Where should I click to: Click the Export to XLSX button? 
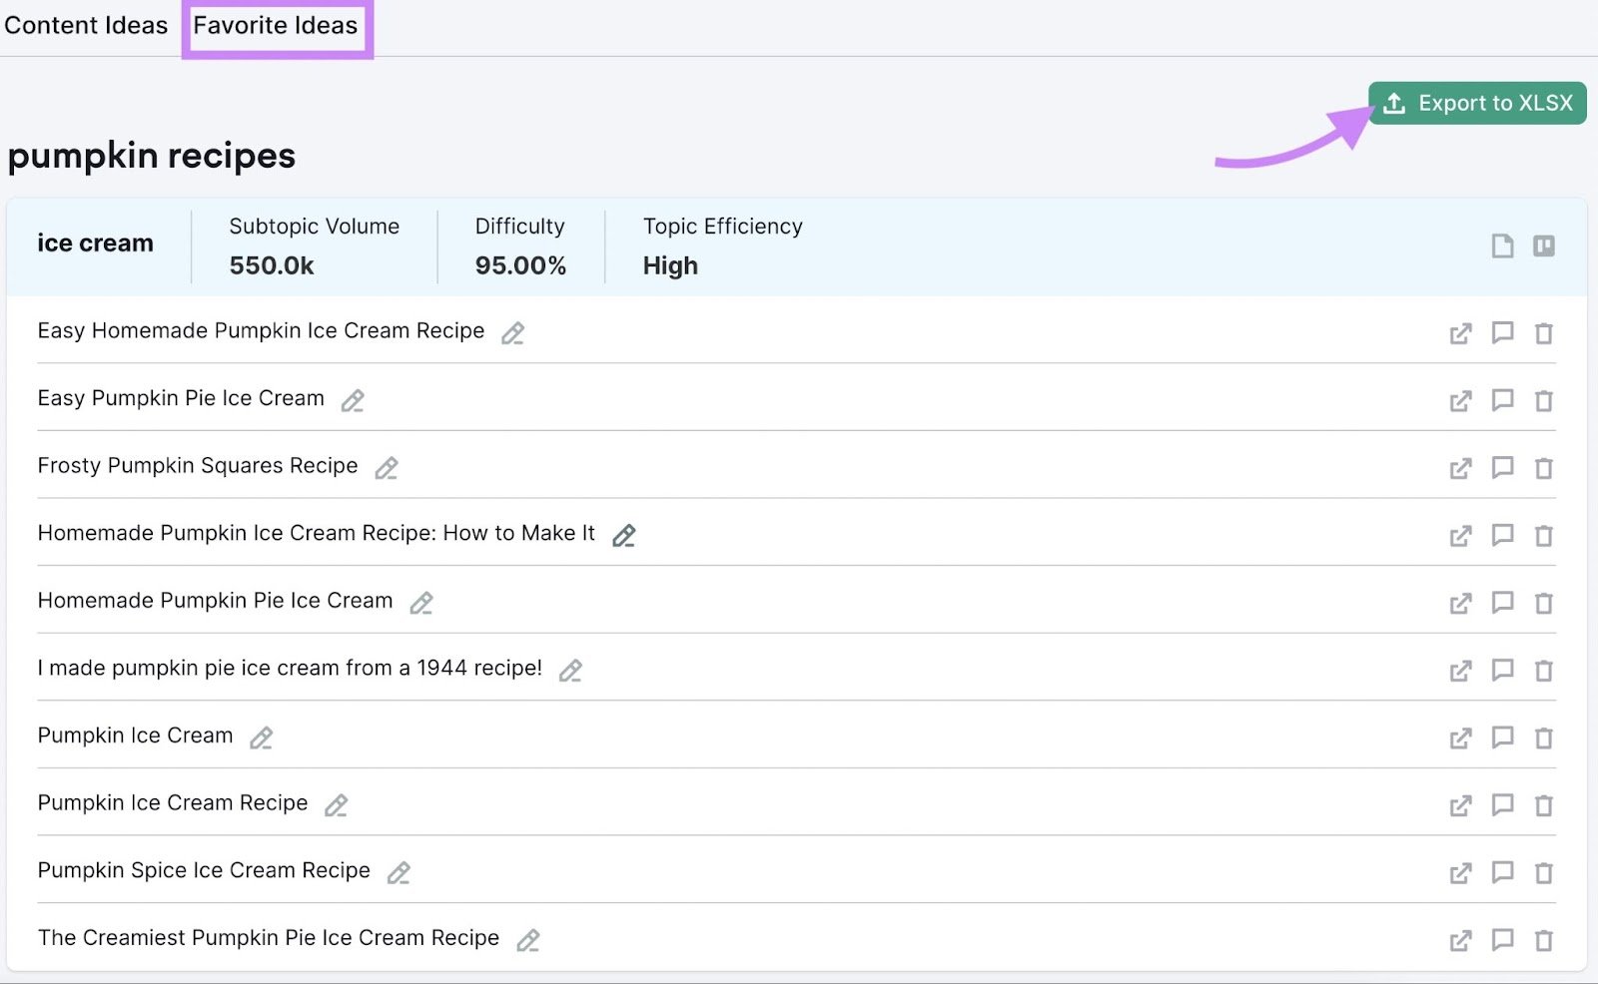1477,103
